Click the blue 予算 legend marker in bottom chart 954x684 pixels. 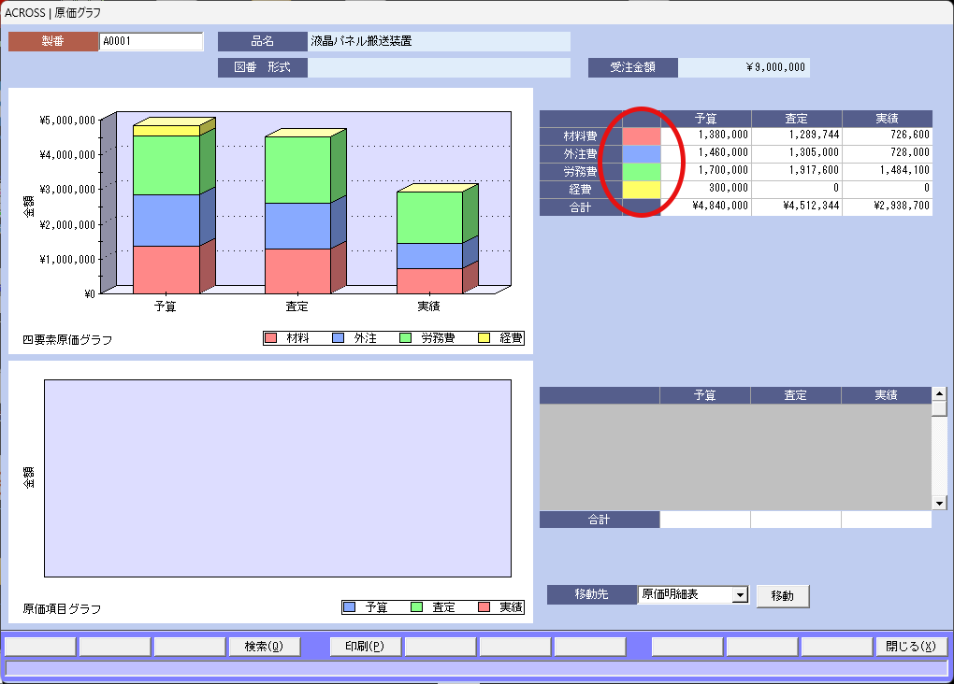(350, 607)
